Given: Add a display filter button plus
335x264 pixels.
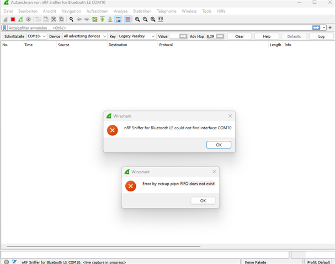Looking at the screenshot, I should point(330,28).
